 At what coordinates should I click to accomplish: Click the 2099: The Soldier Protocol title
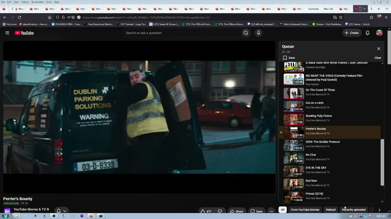[323, 142]
